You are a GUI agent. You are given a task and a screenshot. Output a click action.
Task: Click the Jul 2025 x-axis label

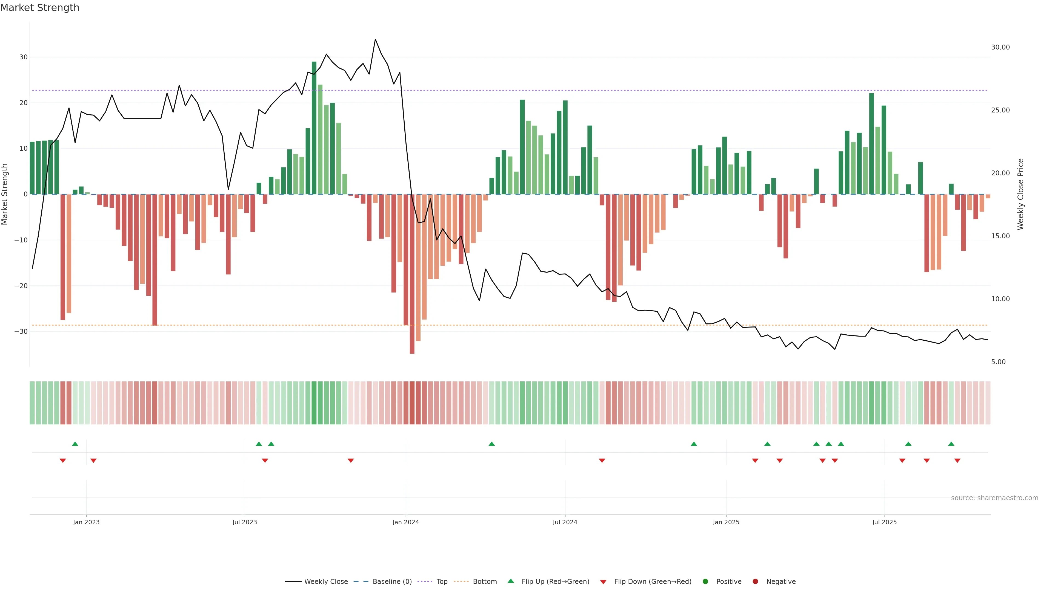coord(884,522)
